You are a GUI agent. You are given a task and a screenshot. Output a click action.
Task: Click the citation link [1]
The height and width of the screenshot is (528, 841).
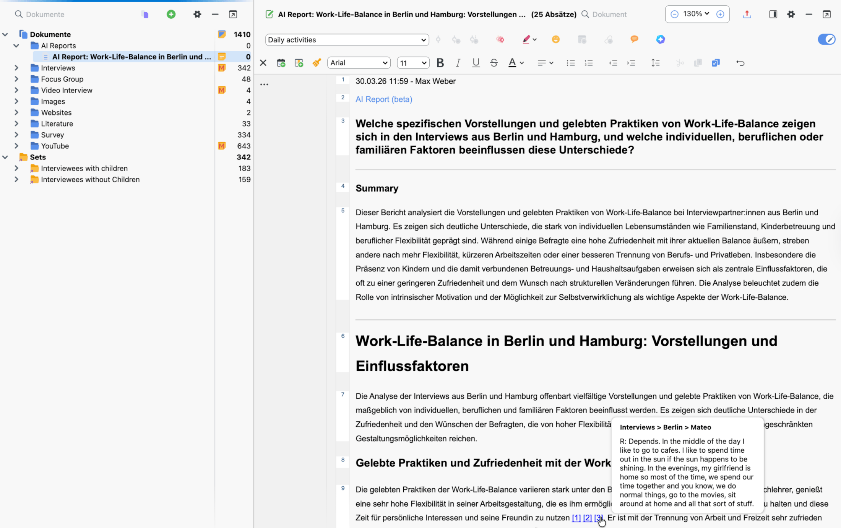[576, 518]
